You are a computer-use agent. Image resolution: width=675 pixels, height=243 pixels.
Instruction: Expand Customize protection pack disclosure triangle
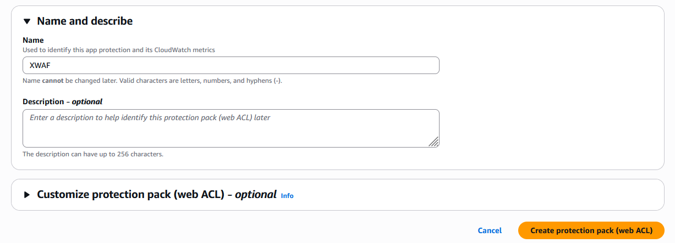26,195
